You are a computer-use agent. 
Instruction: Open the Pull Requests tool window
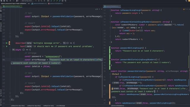click(1, 27)
